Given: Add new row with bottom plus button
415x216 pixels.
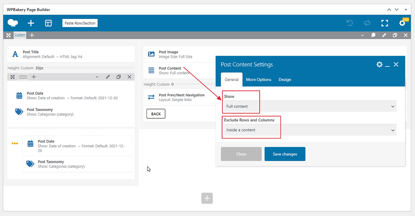Looking at the screenshot, I should [x=207, y=198].
